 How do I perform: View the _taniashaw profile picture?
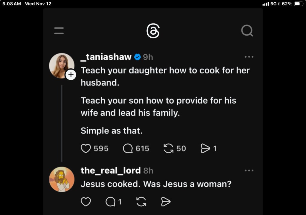coord(61,65)
